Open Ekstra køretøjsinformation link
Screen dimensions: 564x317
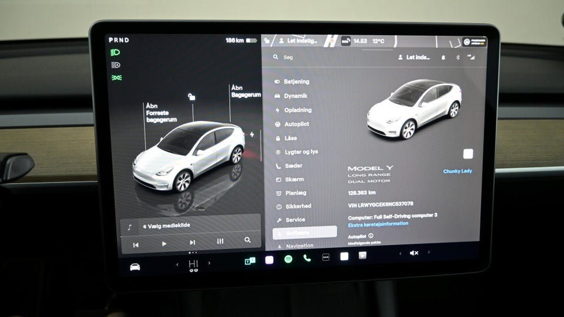pyautogui.click(x=378, y=224)
